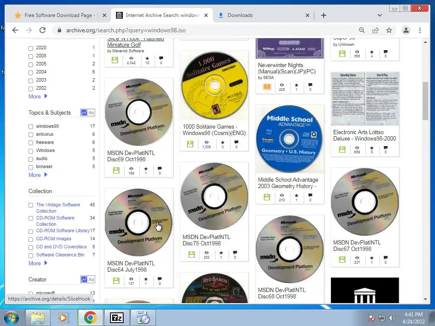
Task: Expand More under the year filters
Action: point(38,96)
